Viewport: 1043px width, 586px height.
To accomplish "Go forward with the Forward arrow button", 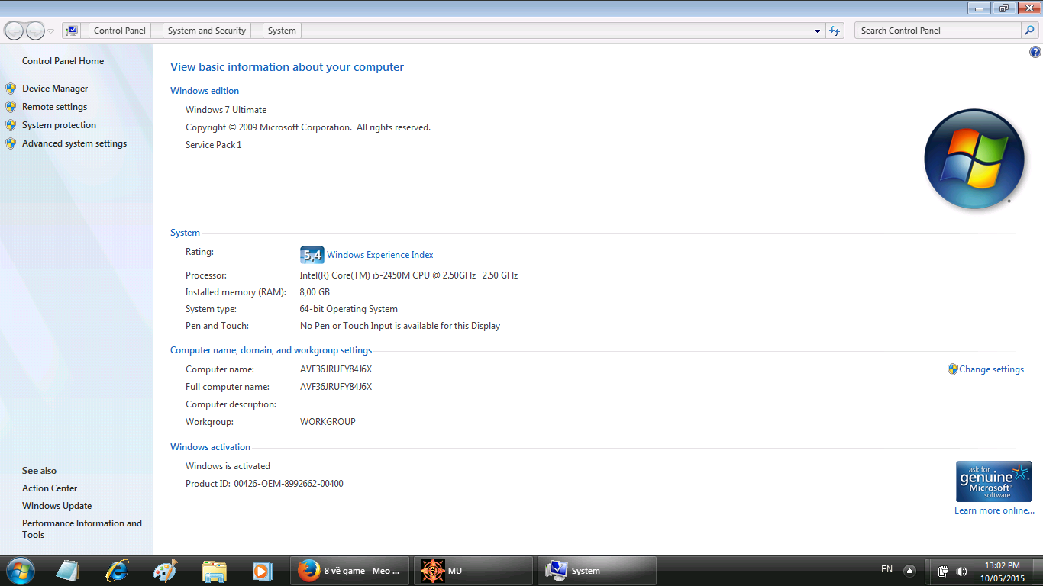I will pyautogui.click(x=35, y=31).
